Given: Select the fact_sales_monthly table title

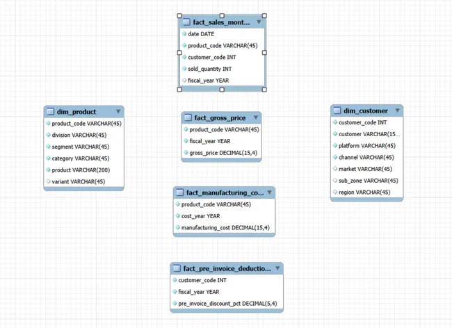Looking at the screenshot, I should (221, 22).
